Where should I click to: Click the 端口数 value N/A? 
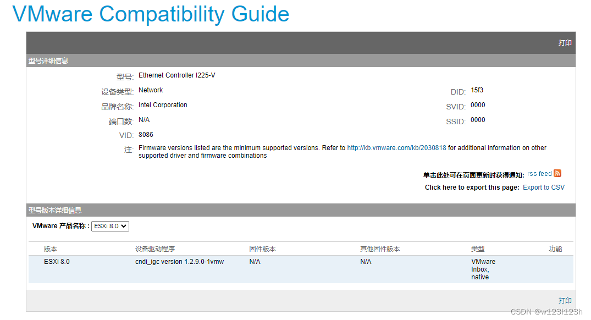144,120
